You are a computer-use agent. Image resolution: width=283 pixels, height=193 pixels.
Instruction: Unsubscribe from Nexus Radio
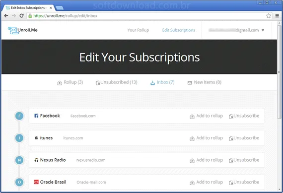point(244,160)
